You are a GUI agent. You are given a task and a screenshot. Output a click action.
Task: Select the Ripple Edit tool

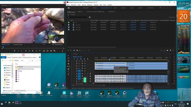pyautogui.click(x=68, y=61)
